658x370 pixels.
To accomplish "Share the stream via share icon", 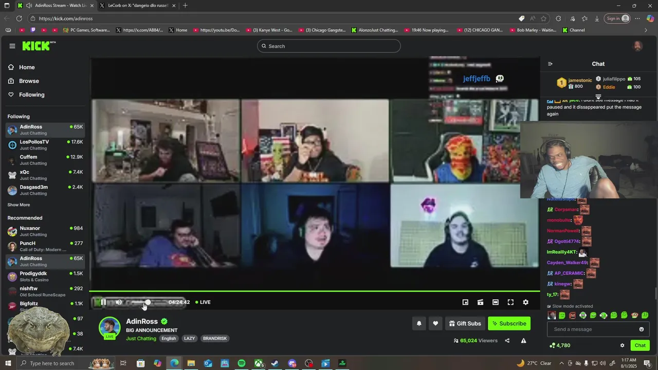I will tap(507, 340).
